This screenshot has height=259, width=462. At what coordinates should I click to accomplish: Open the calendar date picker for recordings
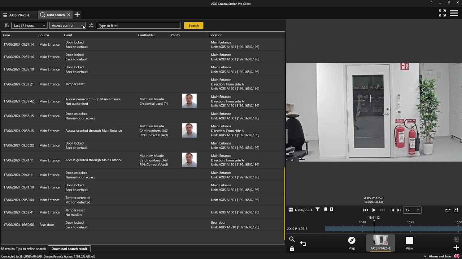(x=291, y=210)
